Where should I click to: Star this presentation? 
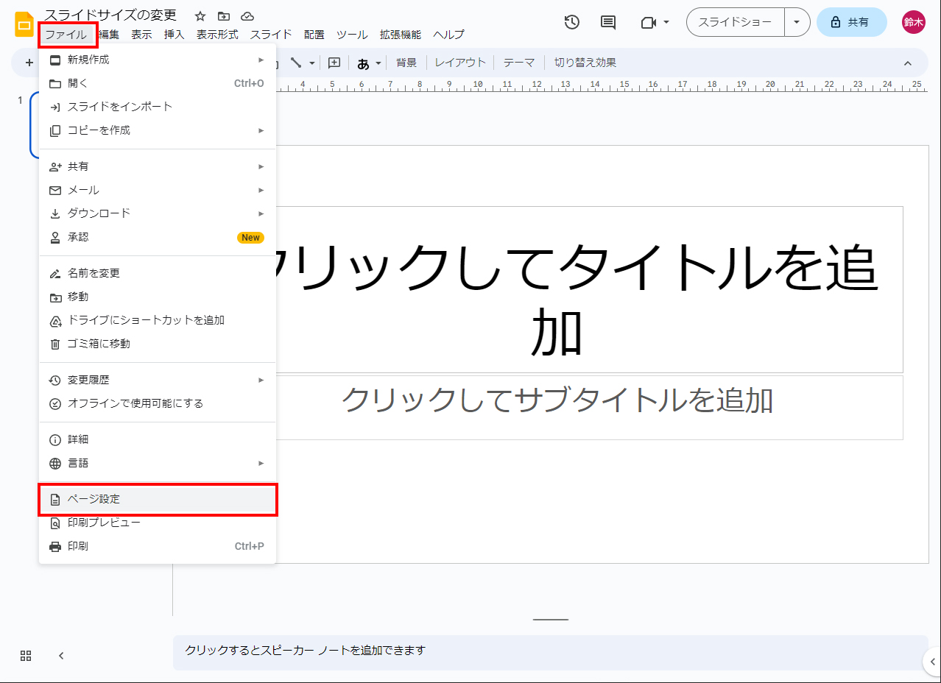200,16
